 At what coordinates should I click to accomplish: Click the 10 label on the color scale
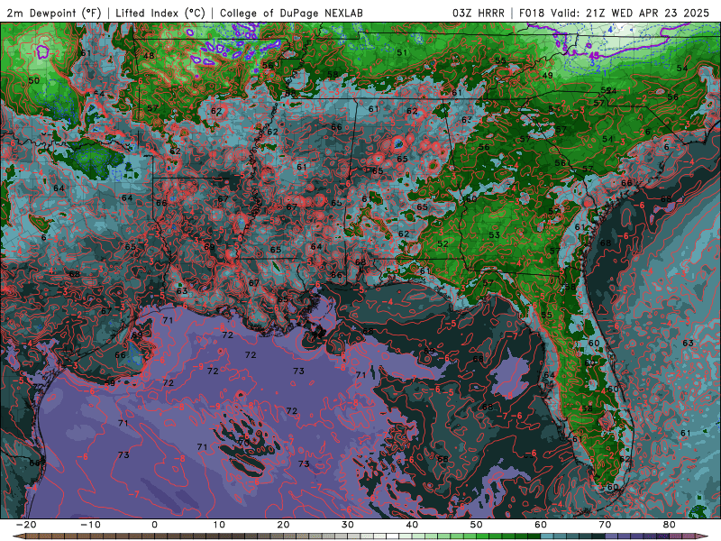(219, 525)
